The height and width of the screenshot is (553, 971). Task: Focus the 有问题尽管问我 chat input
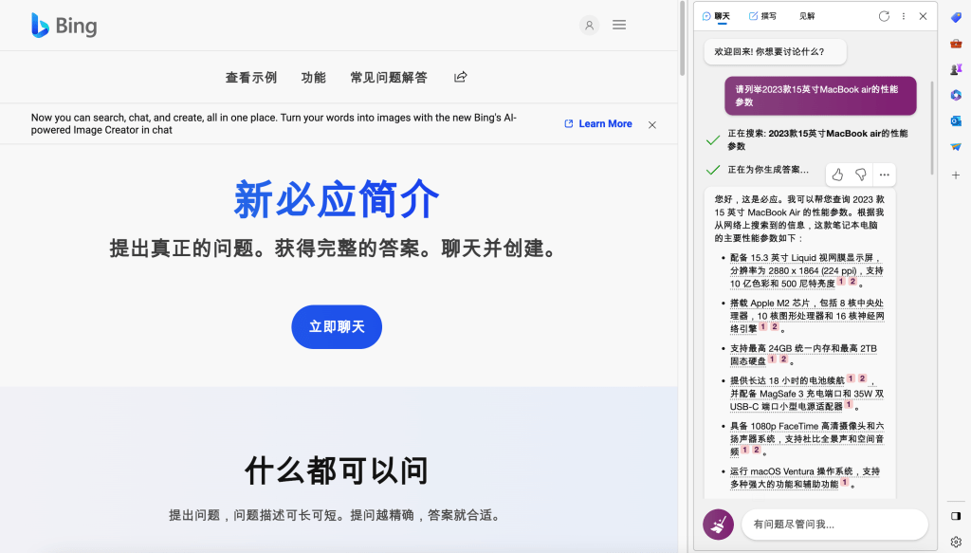(x=834, y=525)
